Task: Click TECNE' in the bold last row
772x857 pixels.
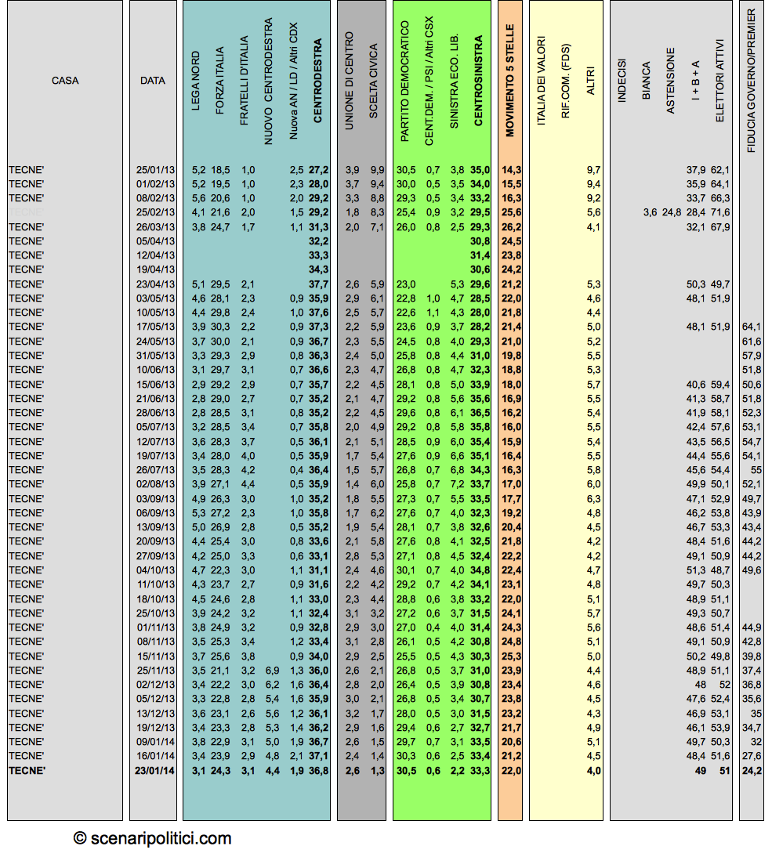Action: 27,771
